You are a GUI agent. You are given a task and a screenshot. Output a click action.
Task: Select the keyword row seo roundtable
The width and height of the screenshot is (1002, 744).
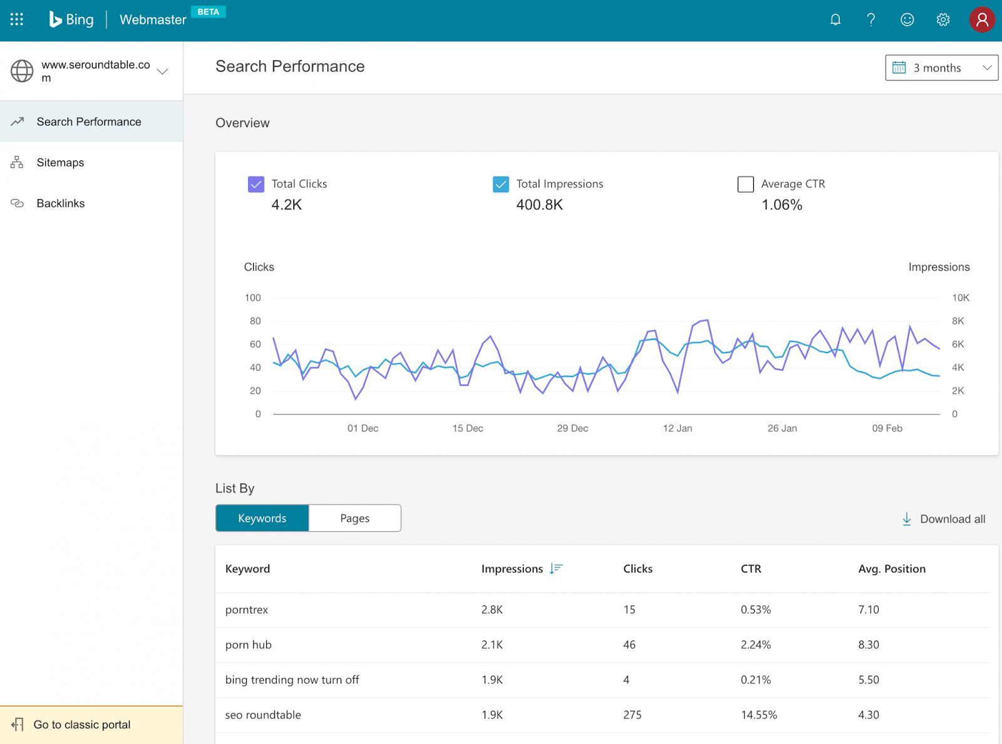click(263, 715)
